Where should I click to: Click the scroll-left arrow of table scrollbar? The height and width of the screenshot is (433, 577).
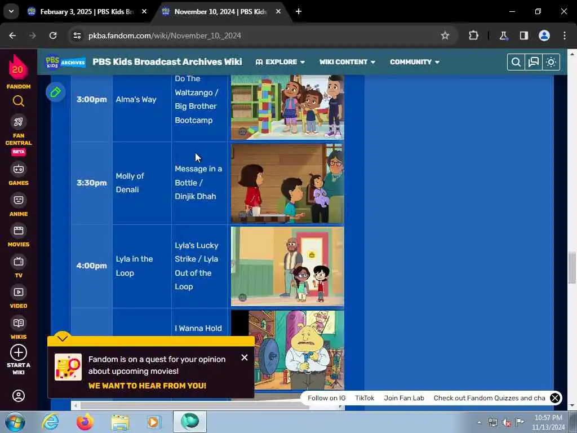pyautogui.click(x=76, y=406)
